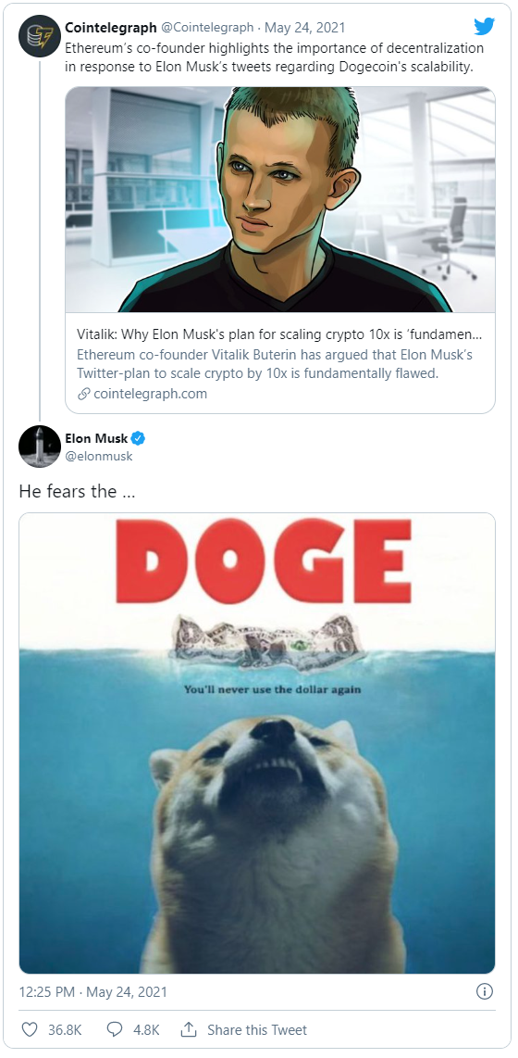The width and height of the screenshot is (518, 1058).
Task: Open the Vitalik illustration card image
Action: pos(280,200)
